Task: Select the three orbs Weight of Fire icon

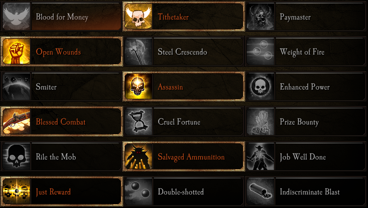Action: coord(260,51)
